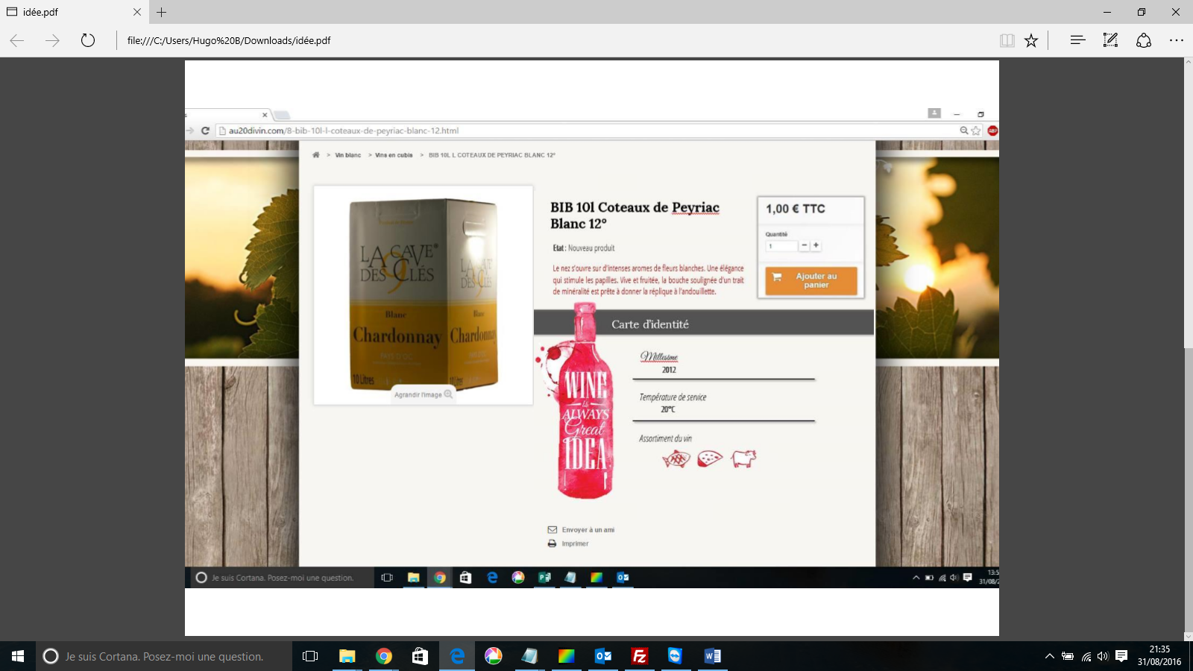The height and width of the screenshot is (671, 1193).
Task: Share the page from Edge's toolbar
Action: pyautogui.click(x=1144, y=40)
